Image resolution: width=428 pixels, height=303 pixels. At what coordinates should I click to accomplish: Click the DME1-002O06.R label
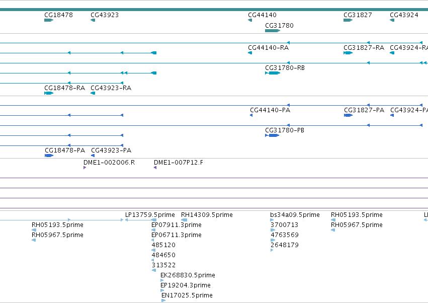pyautogui.click(x=109, y=163)
